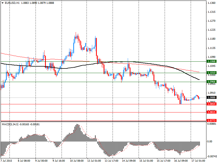
Task: Click the 0.00 level on MACD scale
Action: point(210,142)
